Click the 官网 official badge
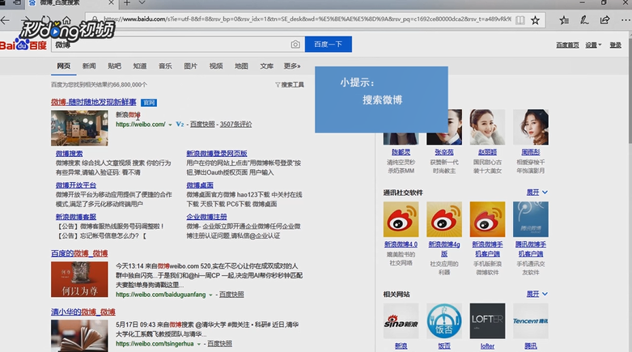Viewport: 632px width, 352px height. coord(149,103)
